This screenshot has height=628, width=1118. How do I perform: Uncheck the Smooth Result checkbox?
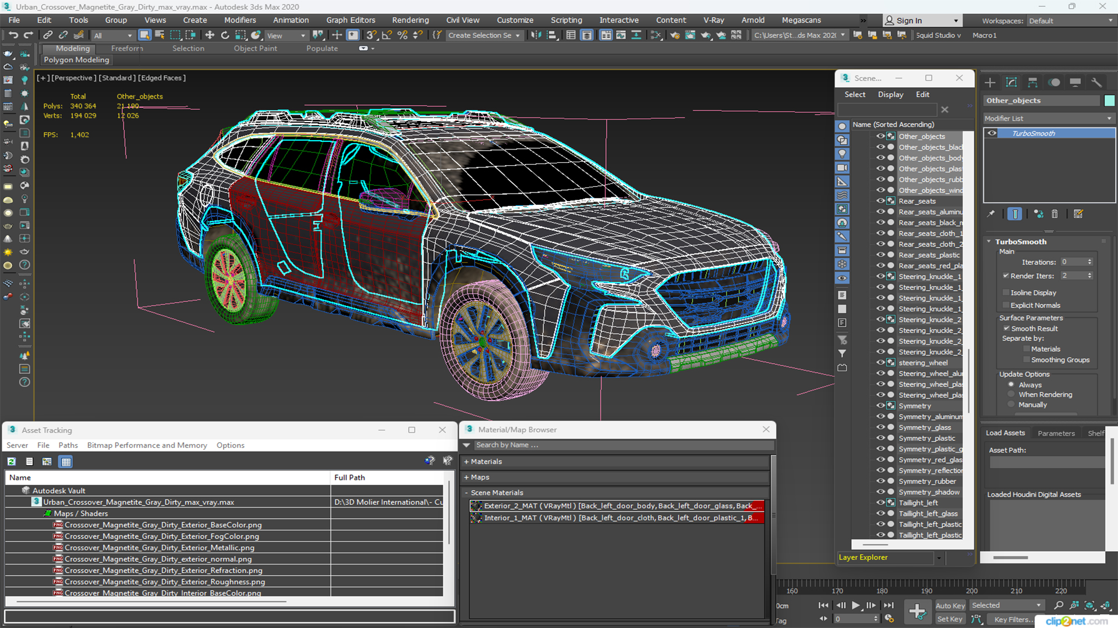[x=1006, y=329]
